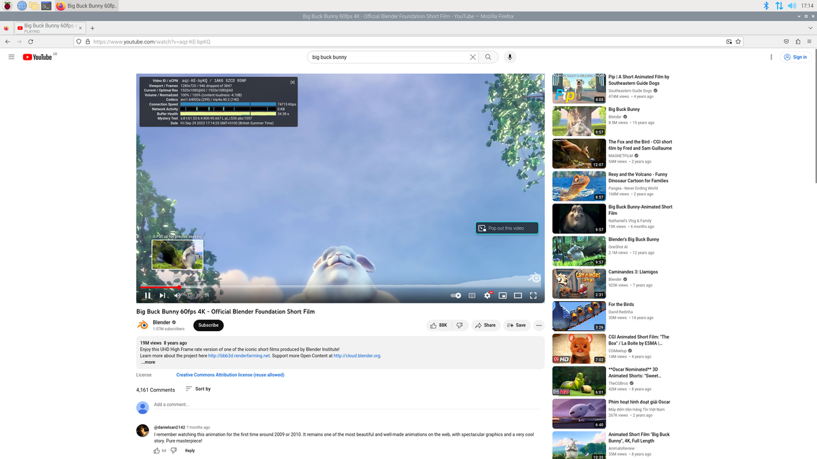The width and height of the screenshot is (817, 459).
Task: Open picture-in-picture icon in address bar
Action: (x=728, y=41)
